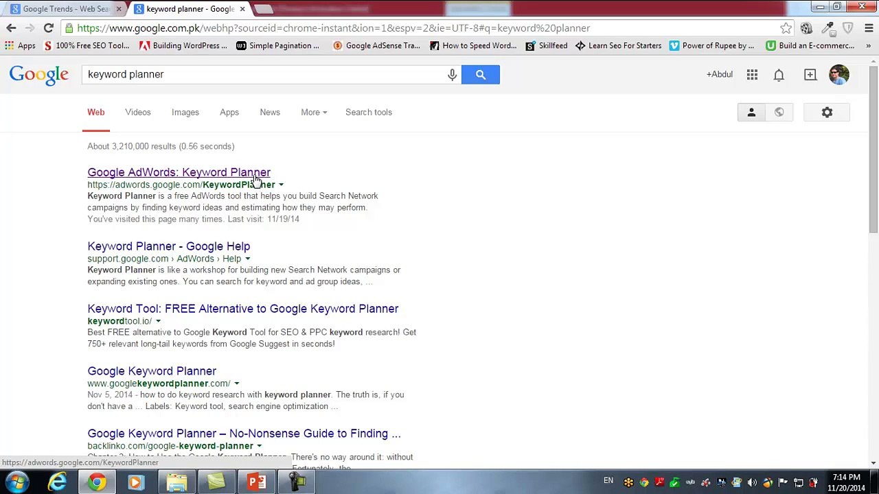Open the Building WordPress bookmark
879x494 pixels.
pyautogui.click(x=183, y=46)
